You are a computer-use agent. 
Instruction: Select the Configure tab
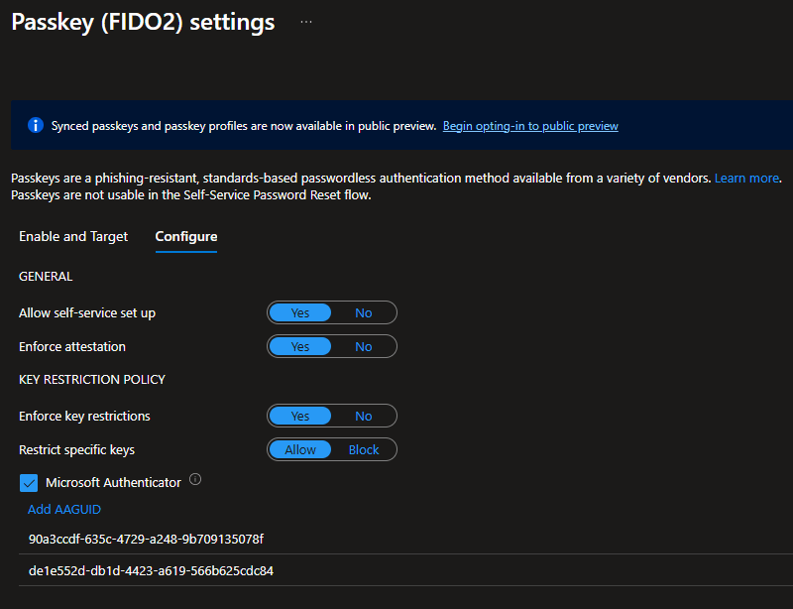186,236
